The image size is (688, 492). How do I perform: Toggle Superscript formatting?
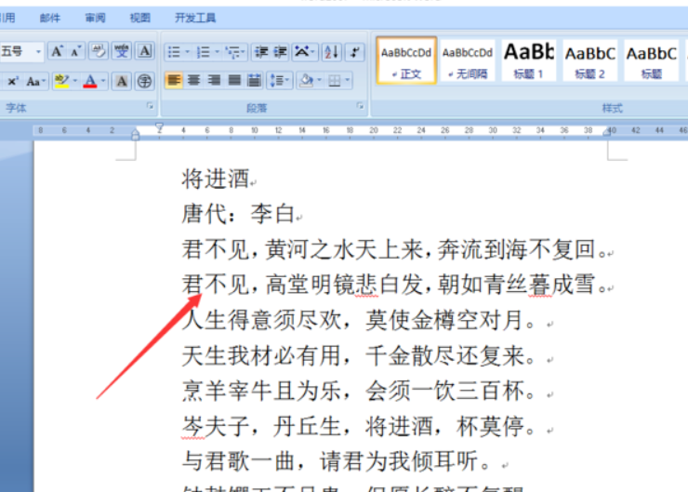13,82
